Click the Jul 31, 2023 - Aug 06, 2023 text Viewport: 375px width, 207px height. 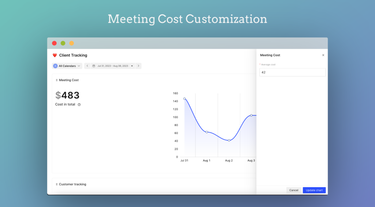pos(113,66)
